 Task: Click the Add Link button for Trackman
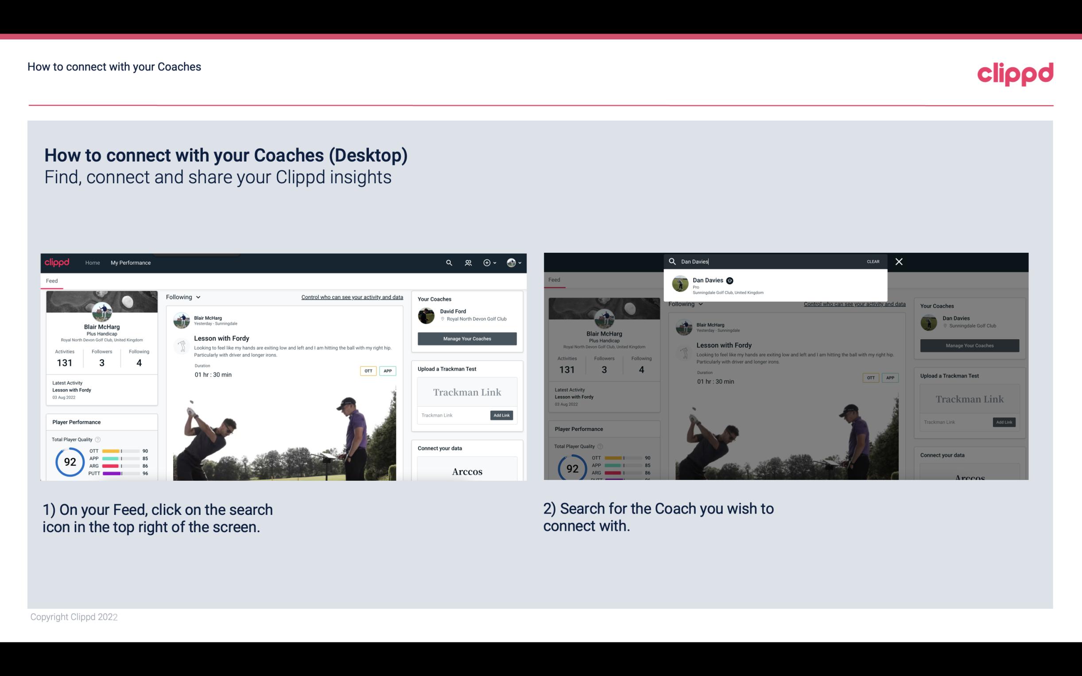502,415
